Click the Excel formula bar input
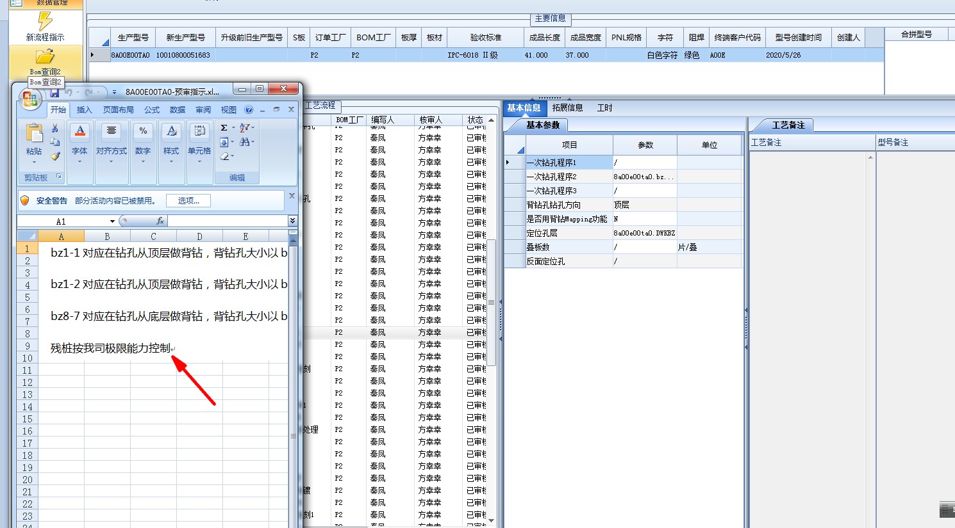The width and height of the screenshot is (955, 528). tap(228, 221)
